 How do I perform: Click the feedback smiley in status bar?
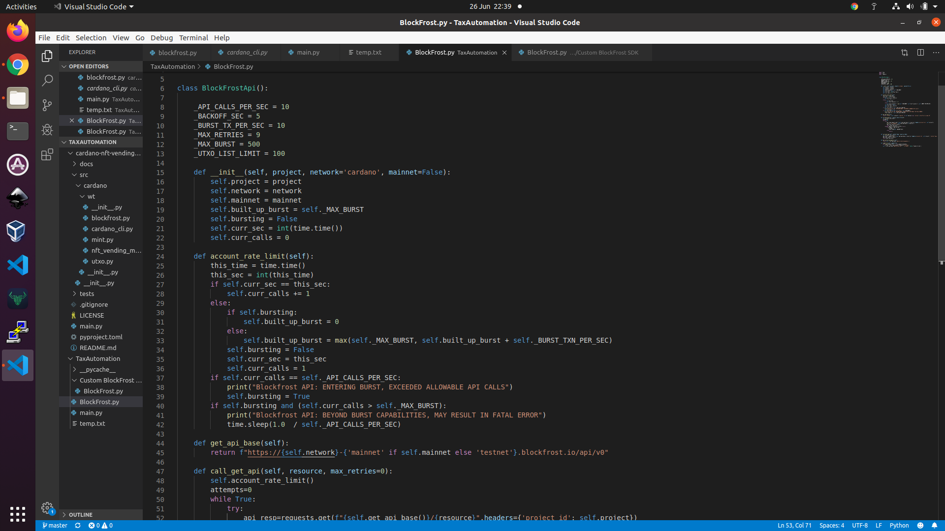coord(920,526)
